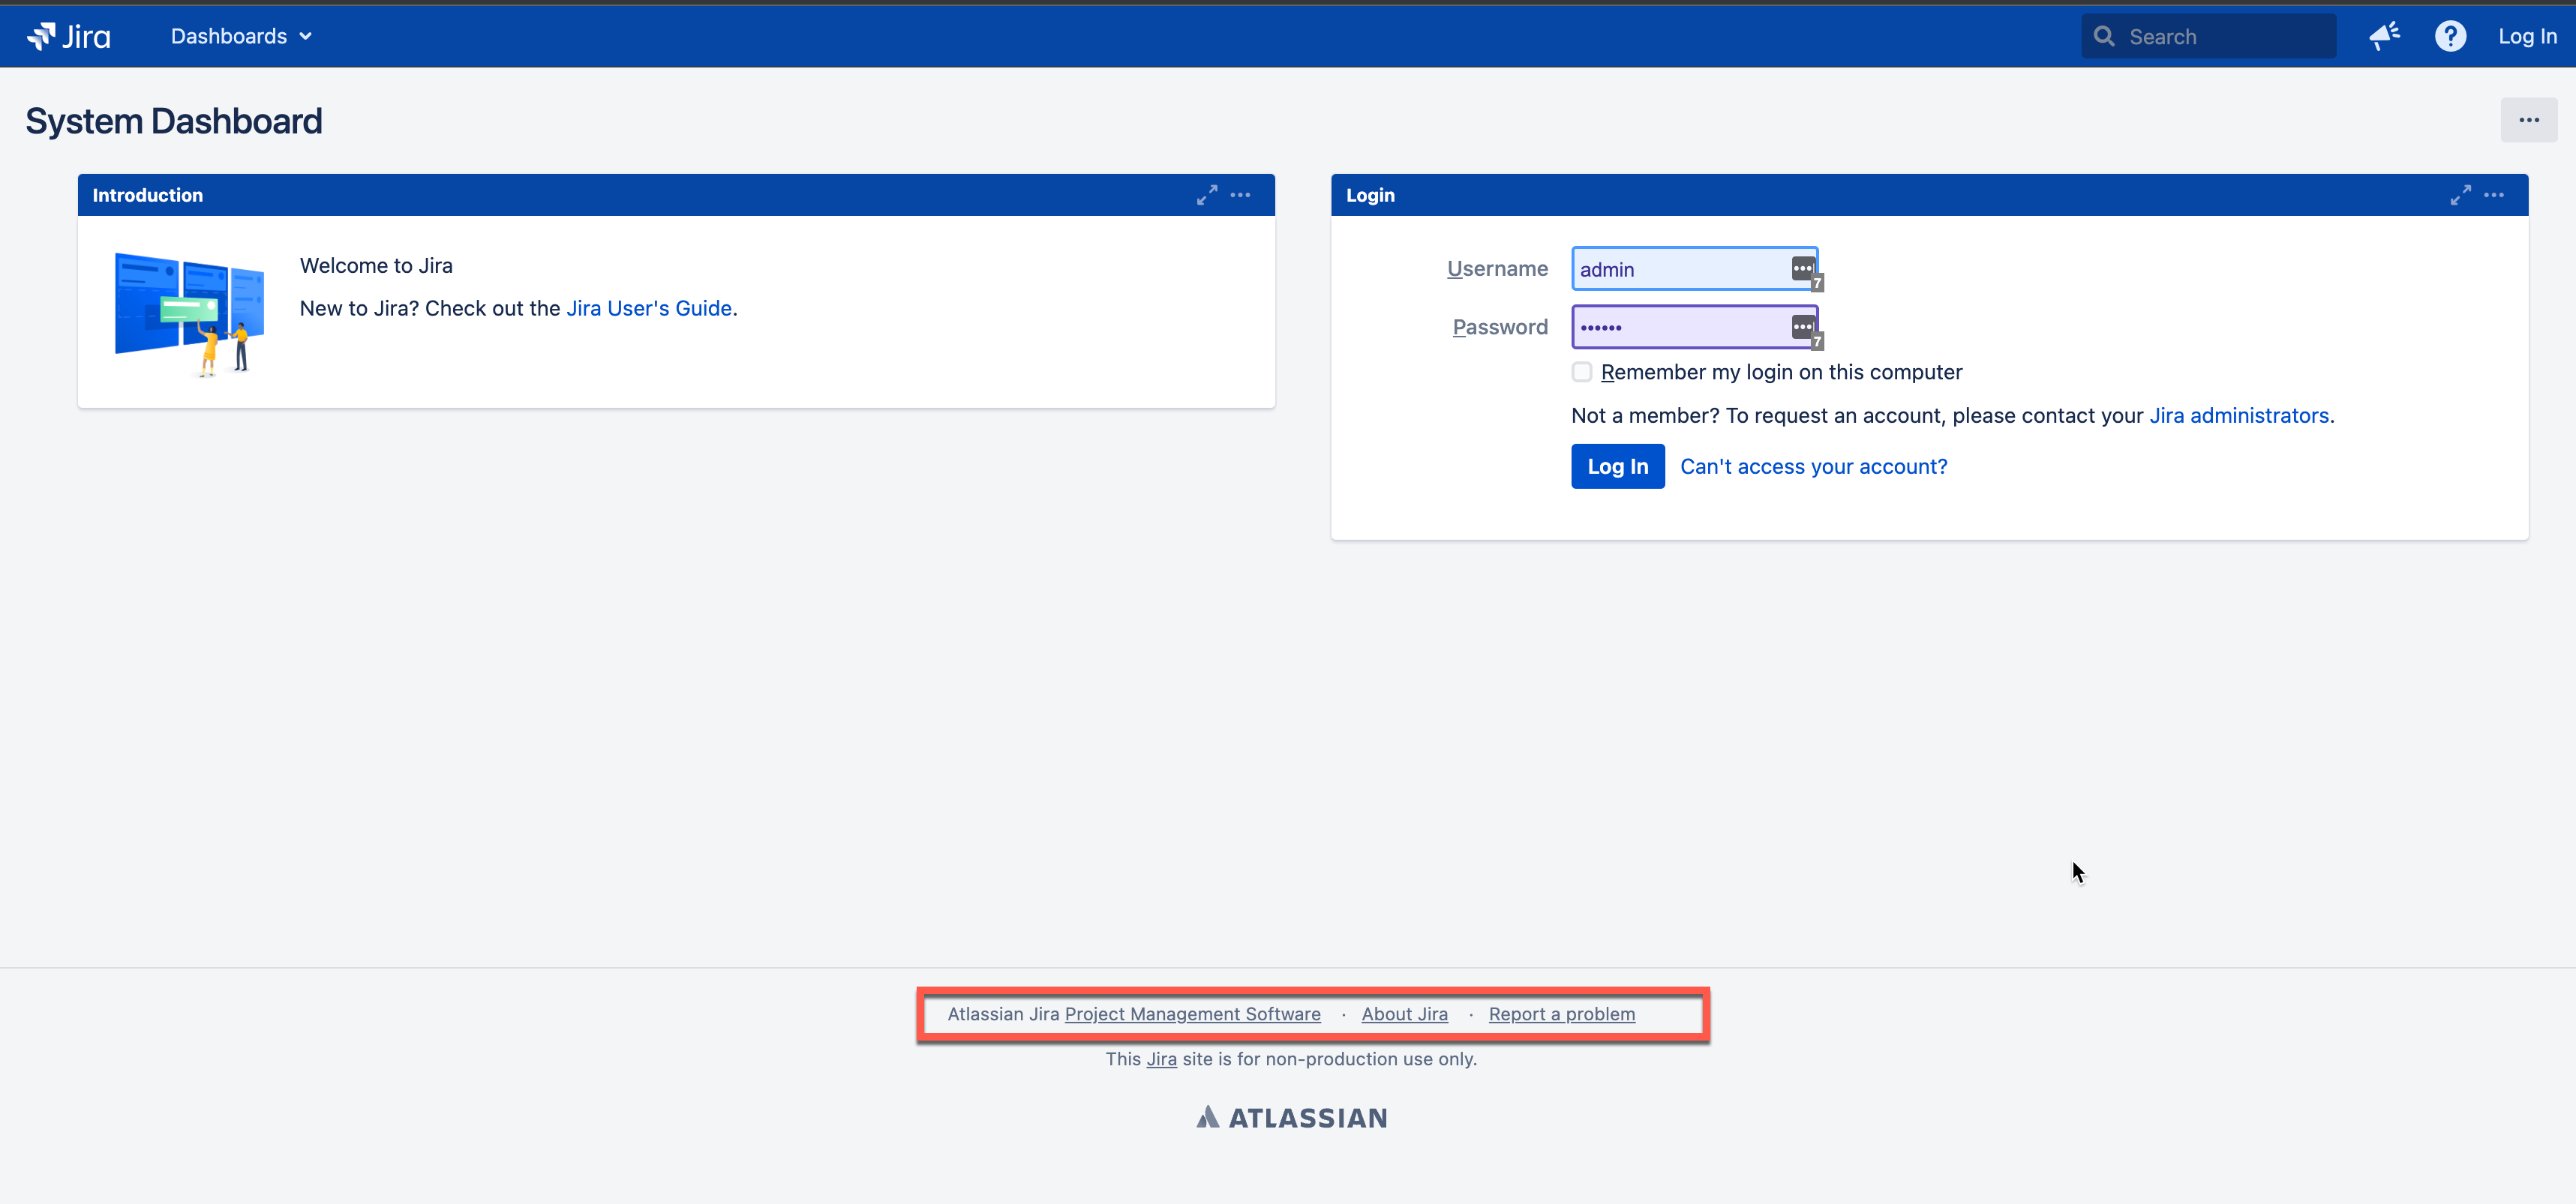2576x1204 pixels.
Task: Maximize the Login gadget
Action: [2460, 195]
